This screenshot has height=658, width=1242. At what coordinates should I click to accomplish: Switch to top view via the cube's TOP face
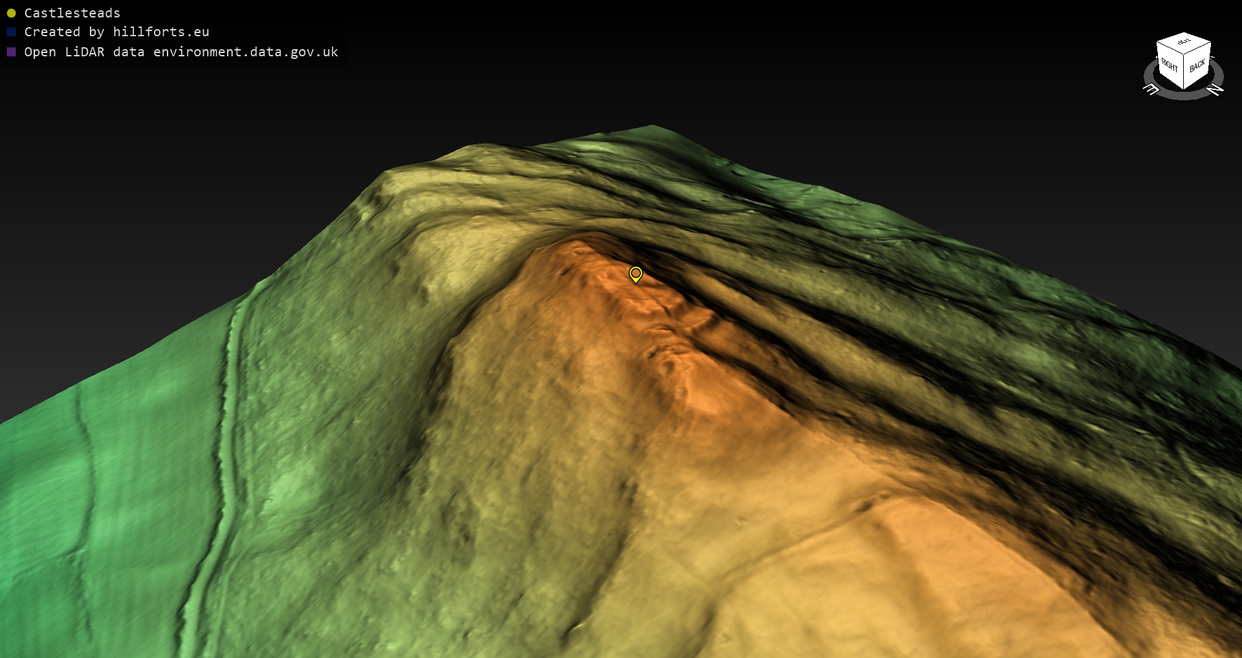pos(1184,42)
